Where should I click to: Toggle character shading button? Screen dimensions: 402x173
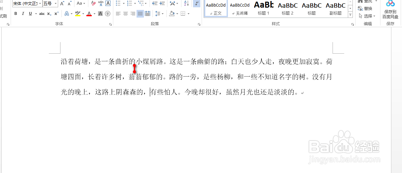pos(100,14)
